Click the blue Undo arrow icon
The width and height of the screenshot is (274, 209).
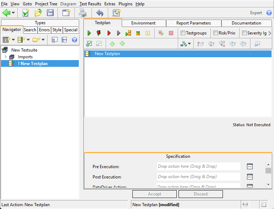coord(100,13)
